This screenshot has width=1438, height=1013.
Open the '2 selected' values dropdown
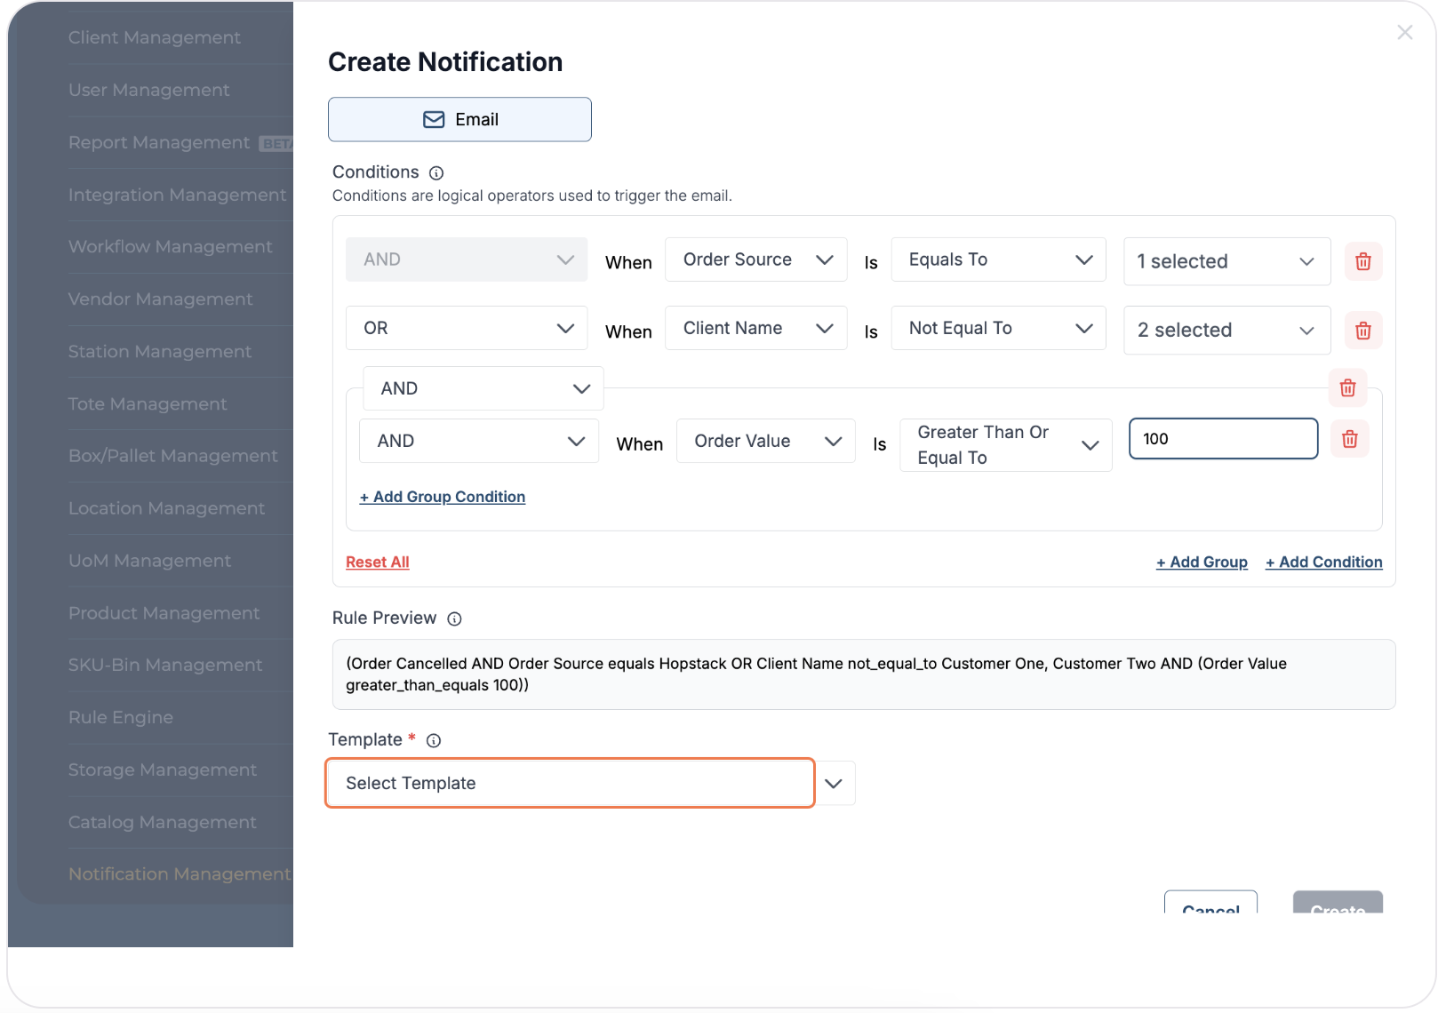click(1226, 331)
